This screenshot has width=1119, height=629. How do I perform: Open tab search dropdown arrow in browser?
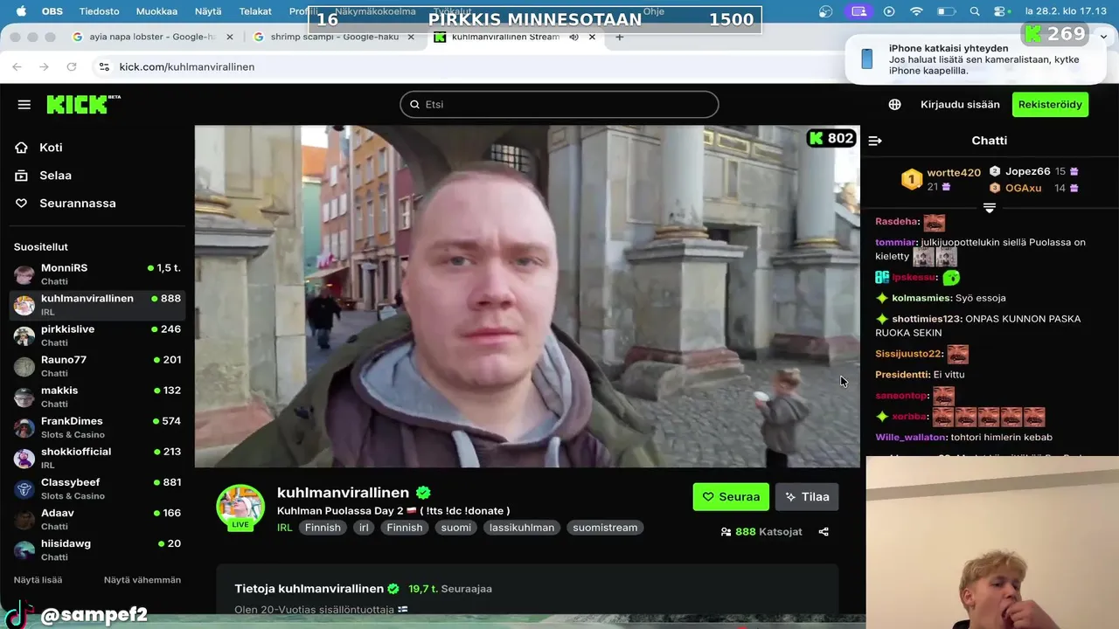(1104, 37)
